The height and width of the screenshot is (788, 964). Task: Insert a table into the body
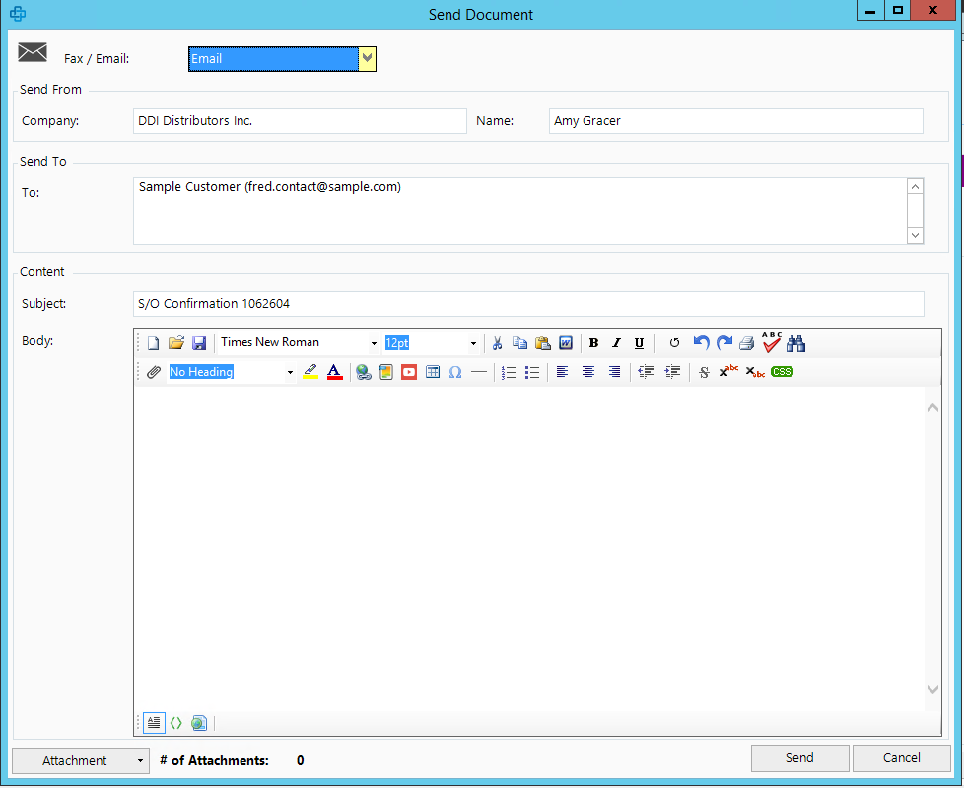432,372
